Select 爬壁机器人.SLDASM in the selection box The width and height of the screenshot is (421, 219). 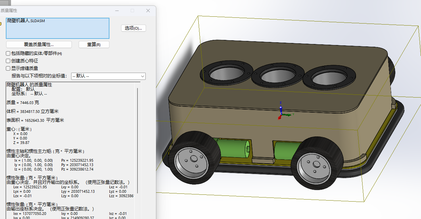point(26,21)
